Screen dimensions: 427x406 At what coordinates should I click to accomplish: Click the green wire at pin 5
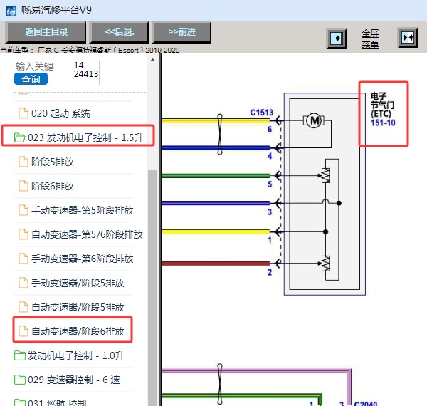click(216, 176)
